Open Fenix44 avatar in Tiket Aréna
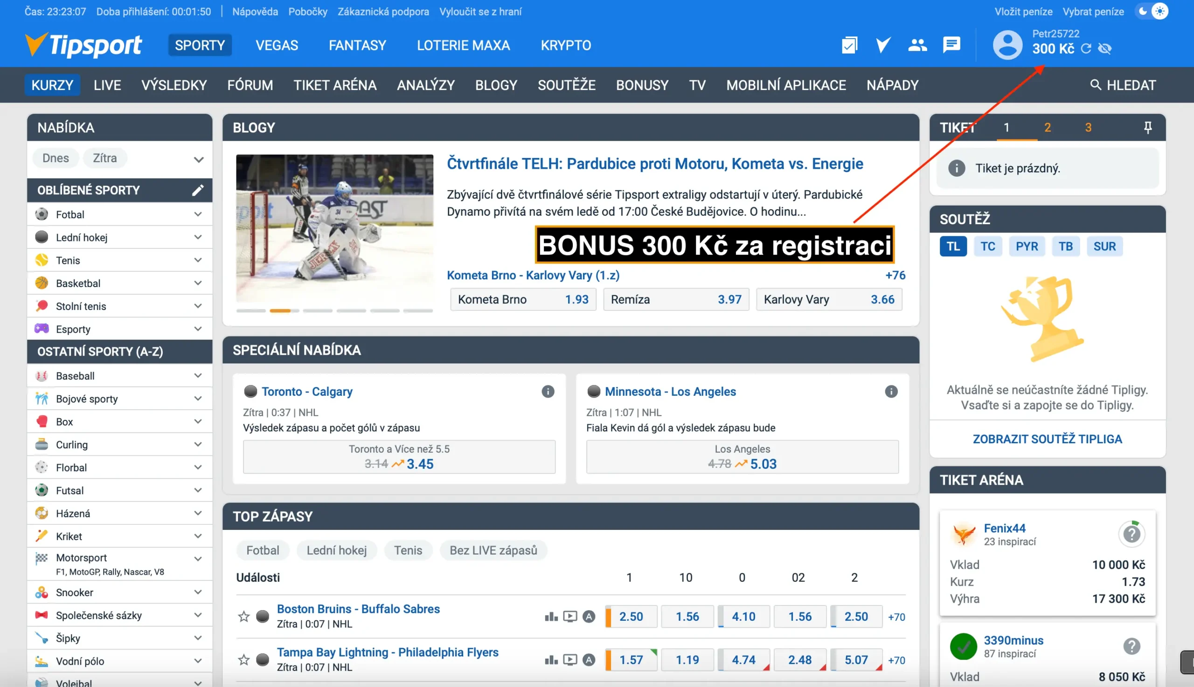 click(964, 534)
